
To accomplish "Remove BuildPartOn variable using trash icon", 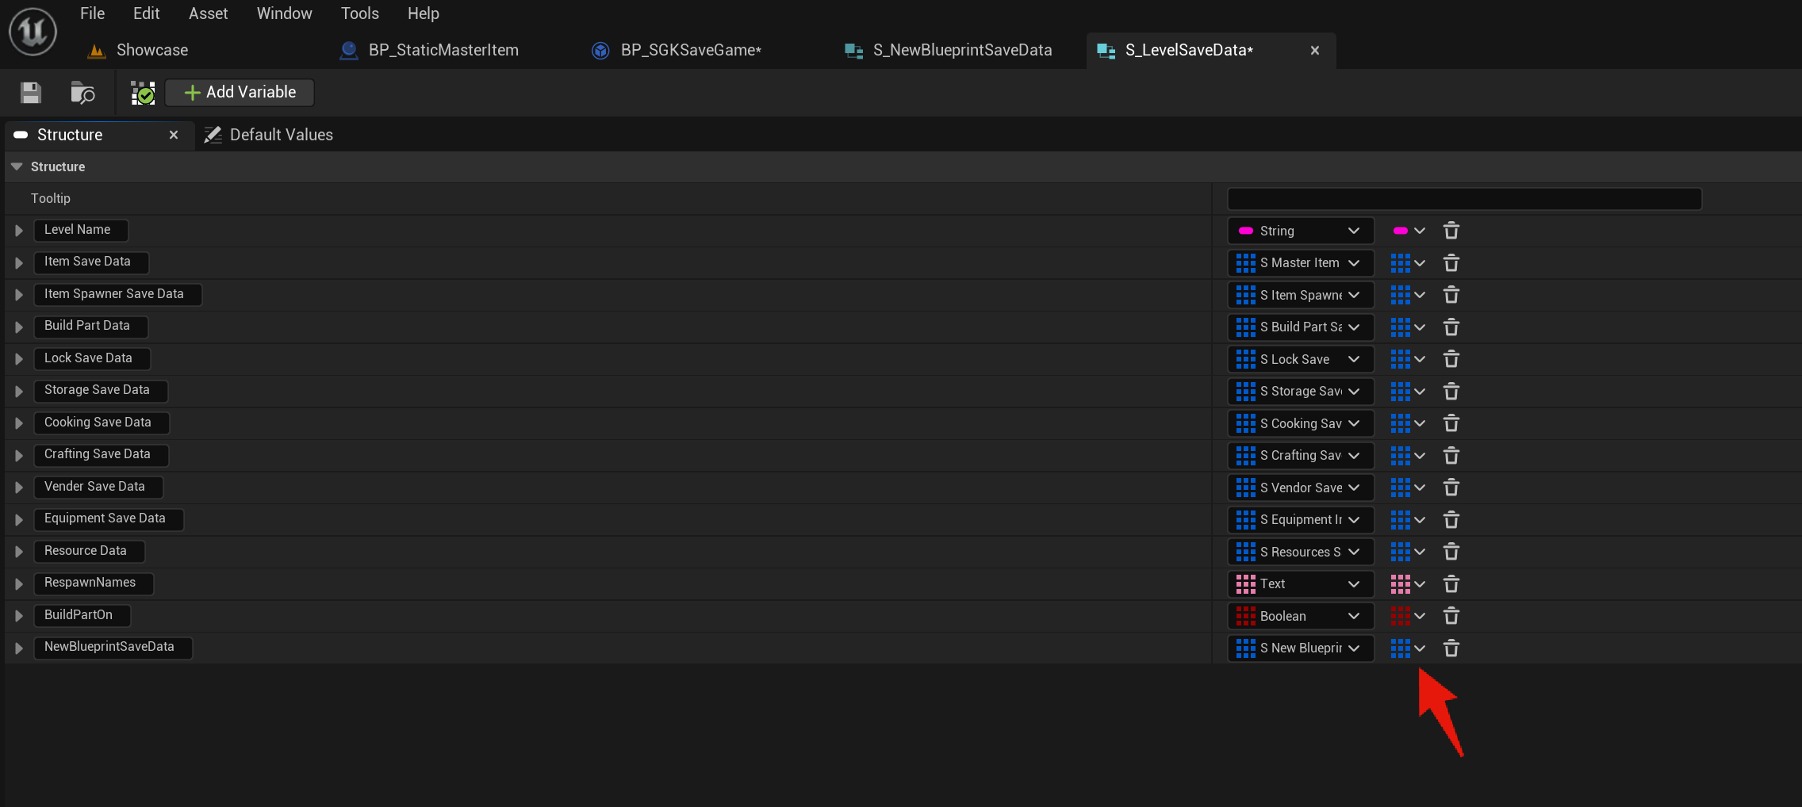I will 1451,616.
